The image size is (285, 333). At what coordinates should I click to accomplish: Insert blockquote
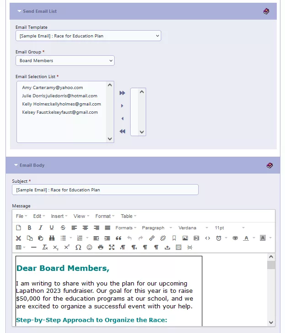[118, 238]
